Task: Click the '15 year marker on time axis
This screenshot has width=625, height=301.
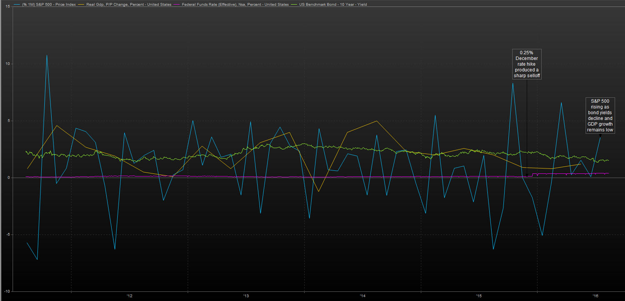Action: pyautogui.click(x=479, y=296)
